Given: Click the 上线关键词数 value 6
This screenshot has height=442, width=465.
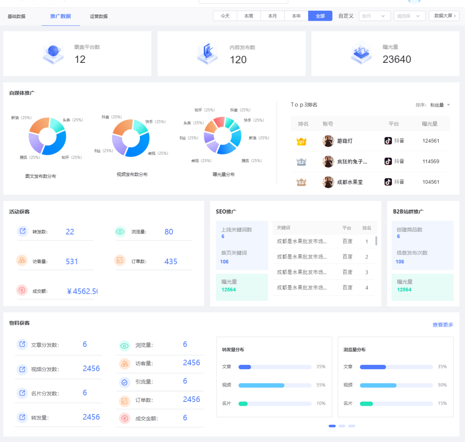Looking at the screenshot, I should 223,237.
